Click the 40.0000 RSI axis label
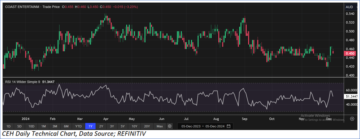This screenshot has height=139, width=360. click(351, 104)
